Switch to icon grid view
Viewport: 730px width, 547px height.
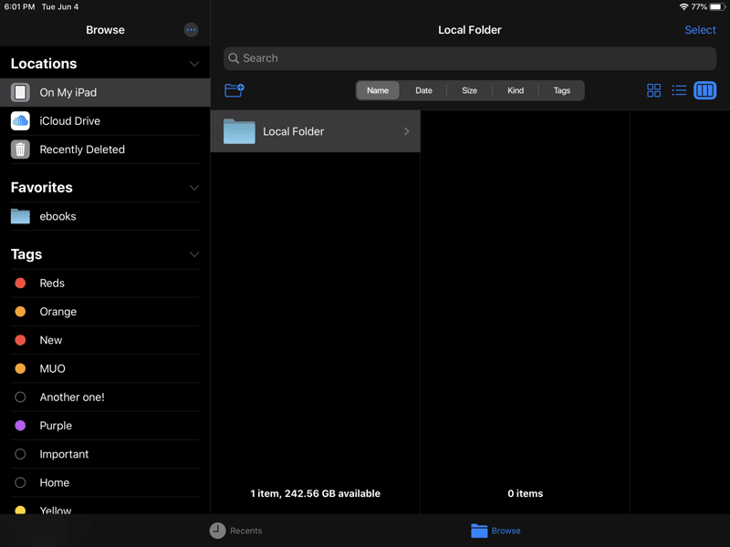click(653, 90)
